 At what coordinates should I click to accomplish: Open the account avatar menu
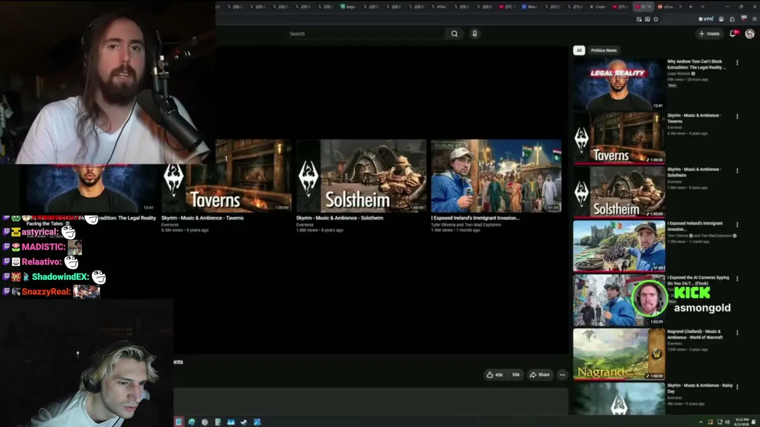[x=750, y=34]
